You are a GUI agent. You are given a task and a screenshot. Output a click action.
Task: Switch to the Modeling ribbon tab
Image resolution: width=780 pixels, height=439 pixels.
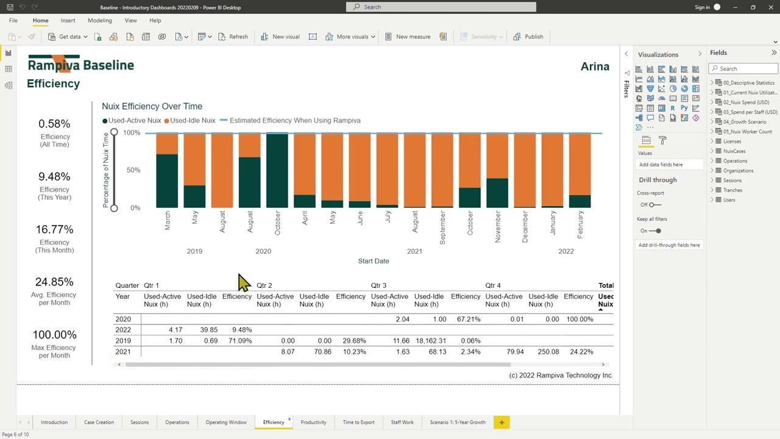click(x=100, y=21)
